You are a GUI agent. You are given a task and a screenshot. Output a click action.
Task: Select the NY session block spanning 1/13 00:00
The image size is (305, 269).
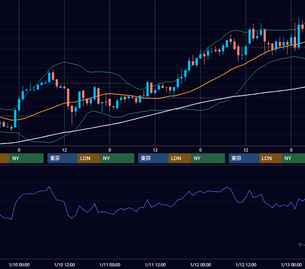(293, 158)
